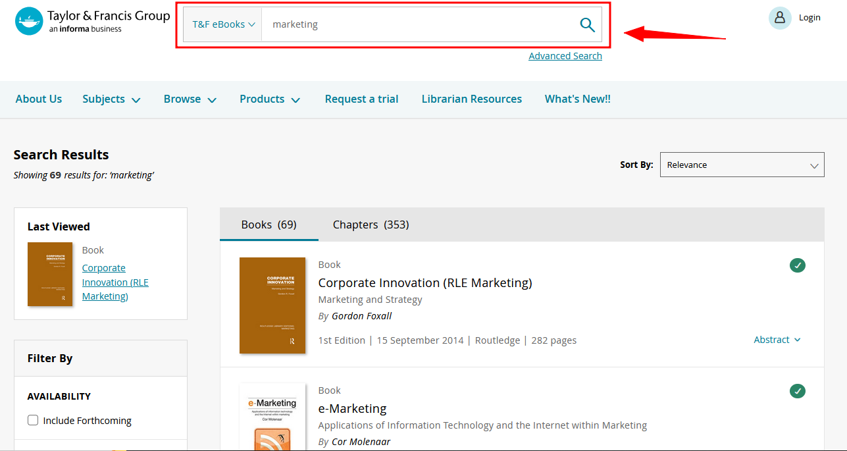Expand the Abstract for Corporate Innovation
The width and height of the screenshot is (847, 451).
[x=777, y=340]
